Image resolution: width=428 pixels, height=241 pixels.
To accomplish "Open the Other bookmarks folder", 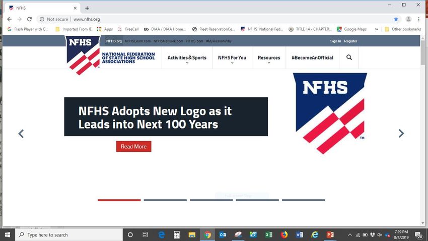I will pos(403,29).
